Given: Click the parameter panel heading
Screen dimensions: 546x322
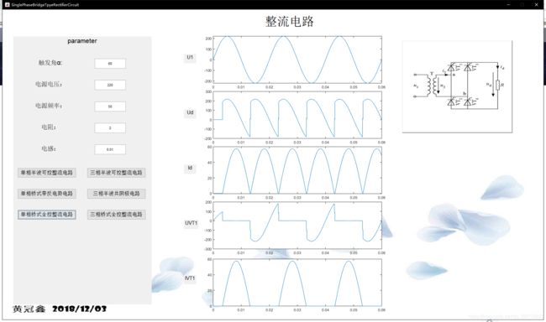Looking at the screenshot, I should pos(82,41).
